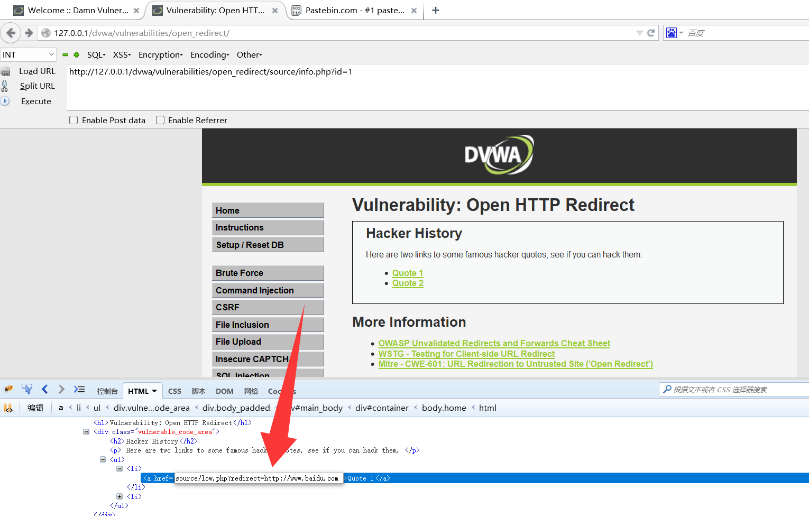Image resolution: width=809 pixels, height=516 pixels.
Task: Click the Execute play icon in HackBar
Action: (5, 101)
